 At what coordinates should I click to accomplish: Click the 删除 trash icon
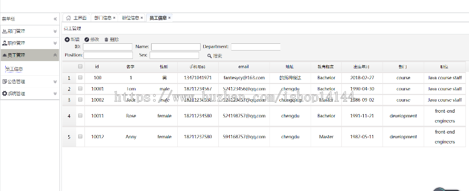point(106,40)
